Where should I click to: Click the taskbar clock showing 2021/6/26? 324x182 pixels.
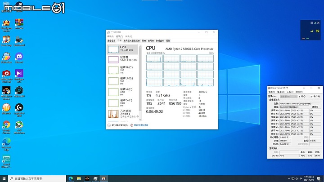pyautogui.click(x=309, y=179)
